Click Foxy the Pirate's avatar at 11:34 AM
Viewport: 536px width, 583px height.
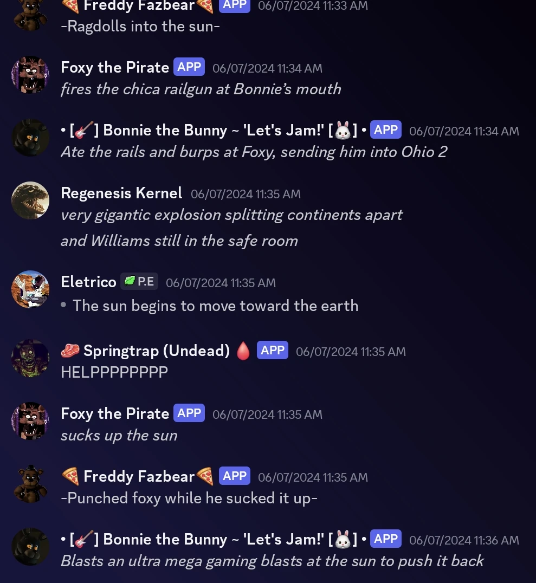click(x=30, y=75)
